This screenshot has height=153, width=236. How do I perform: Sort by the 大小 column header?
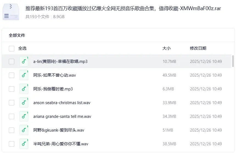coord(167,48)
